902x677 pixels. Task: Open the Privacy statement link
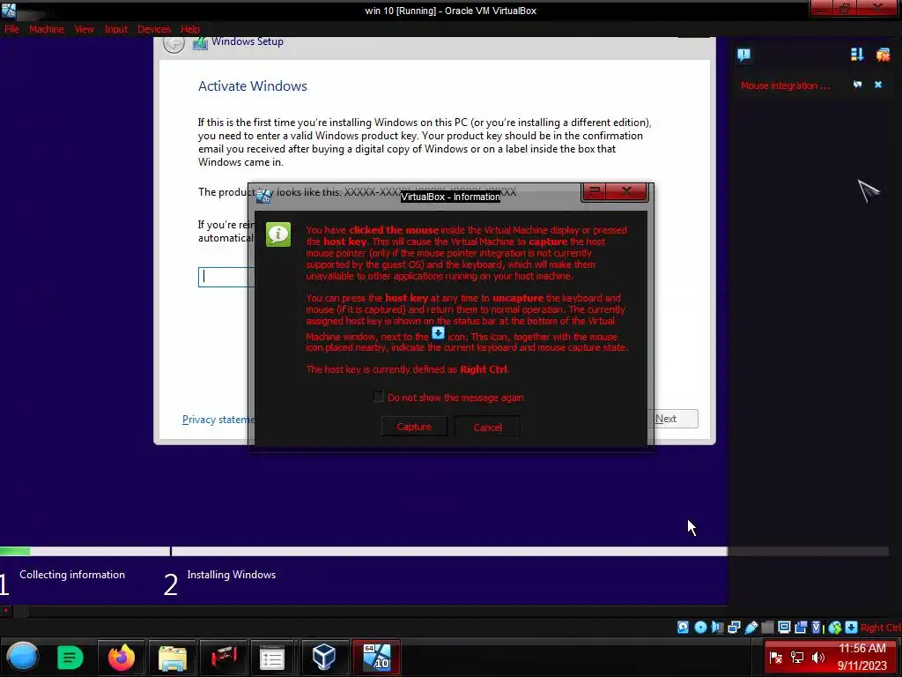218,420
